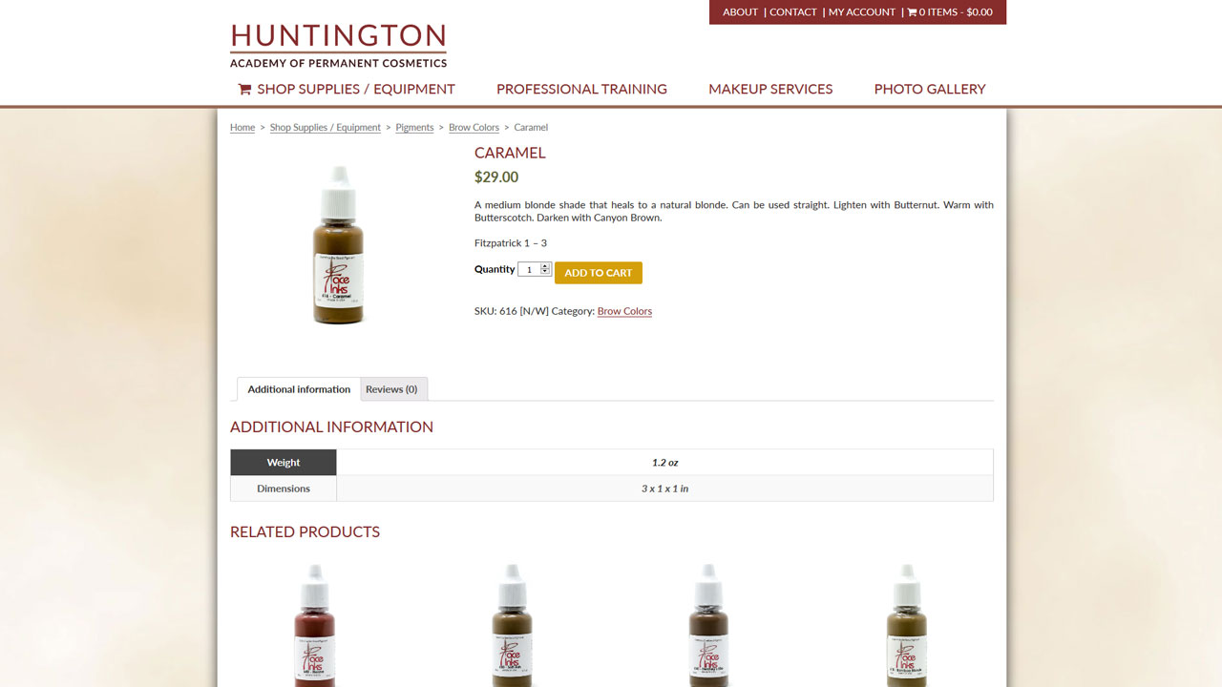Click the Pigments breadcrumb link
Image resolution: width=1222 pixels, height=687 pixels.
point(414,128)
